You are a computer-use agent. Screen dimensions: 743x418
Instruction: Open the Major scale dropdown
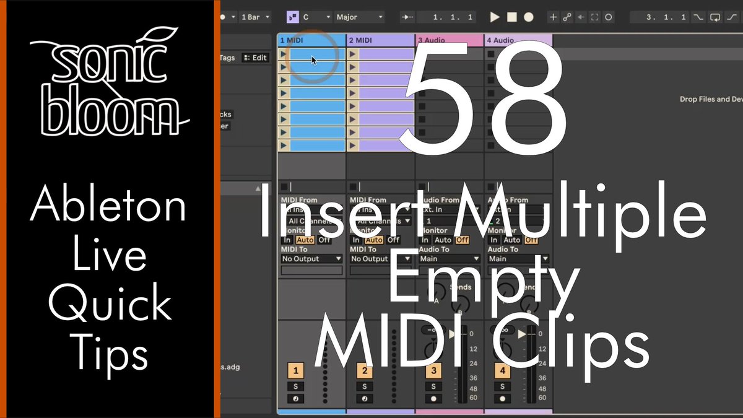point(359,17)
